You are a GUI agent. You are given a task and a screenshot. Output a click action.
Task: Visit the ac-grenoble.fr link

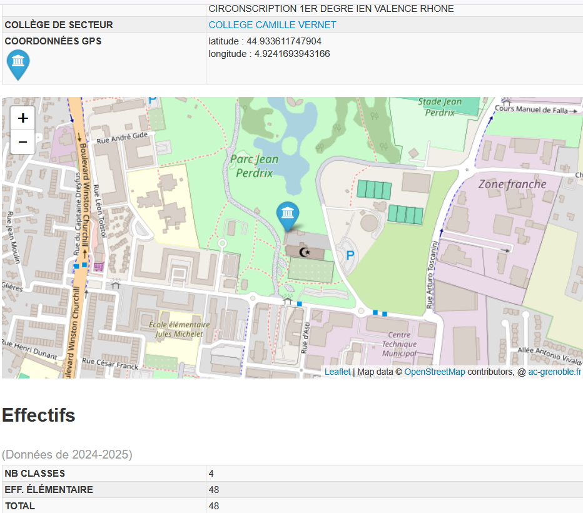click(554, 372)
